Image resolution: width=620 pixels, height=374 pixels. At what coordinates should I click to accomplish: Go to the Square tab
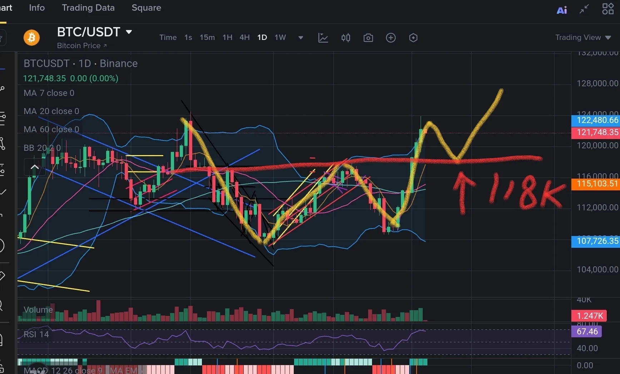[x=146, y=8]
